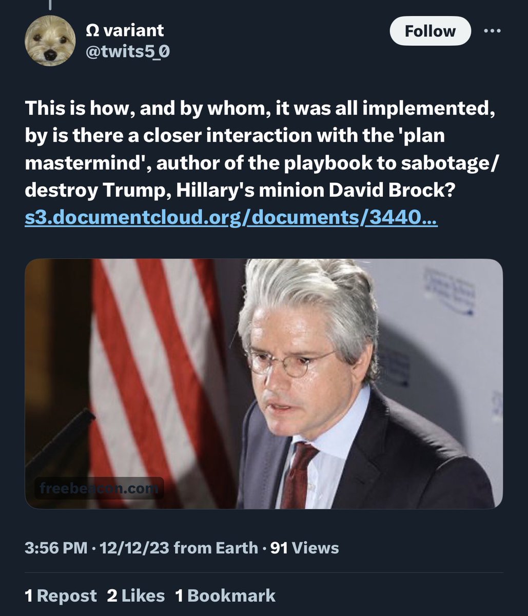
Task: Click the 3:56 PM post time
Action: click(56, 548)
